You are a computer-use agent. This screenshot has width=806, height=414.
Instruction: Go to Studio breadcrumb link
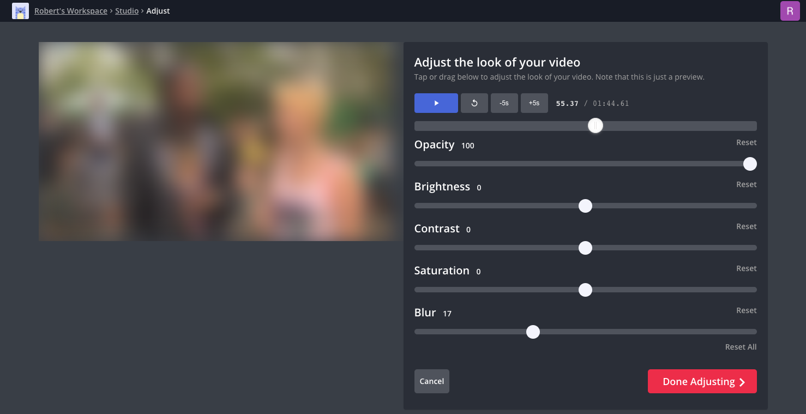coord(127,11)
